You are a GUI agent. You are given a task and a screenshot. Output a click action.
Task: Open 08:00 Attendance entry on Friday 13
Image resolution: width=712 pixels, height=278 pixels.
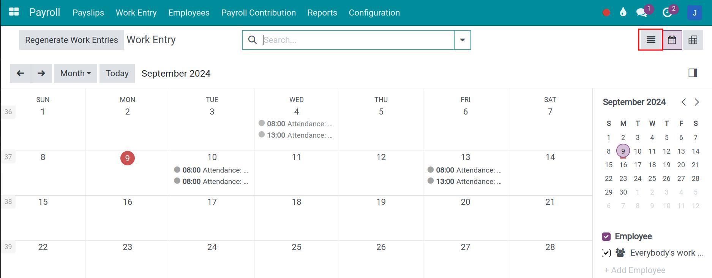click(x=465, y=170)
